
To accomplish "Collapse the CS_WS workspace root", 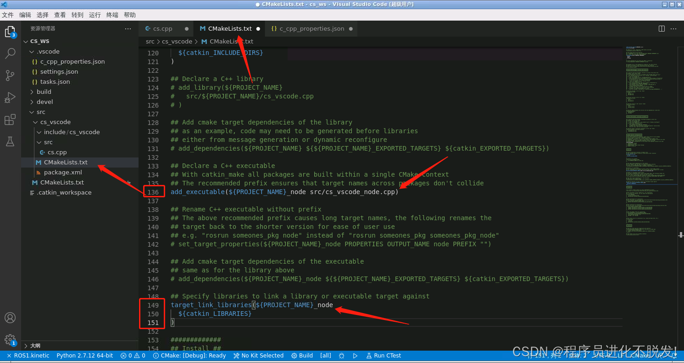I will [x=80, y=41].
